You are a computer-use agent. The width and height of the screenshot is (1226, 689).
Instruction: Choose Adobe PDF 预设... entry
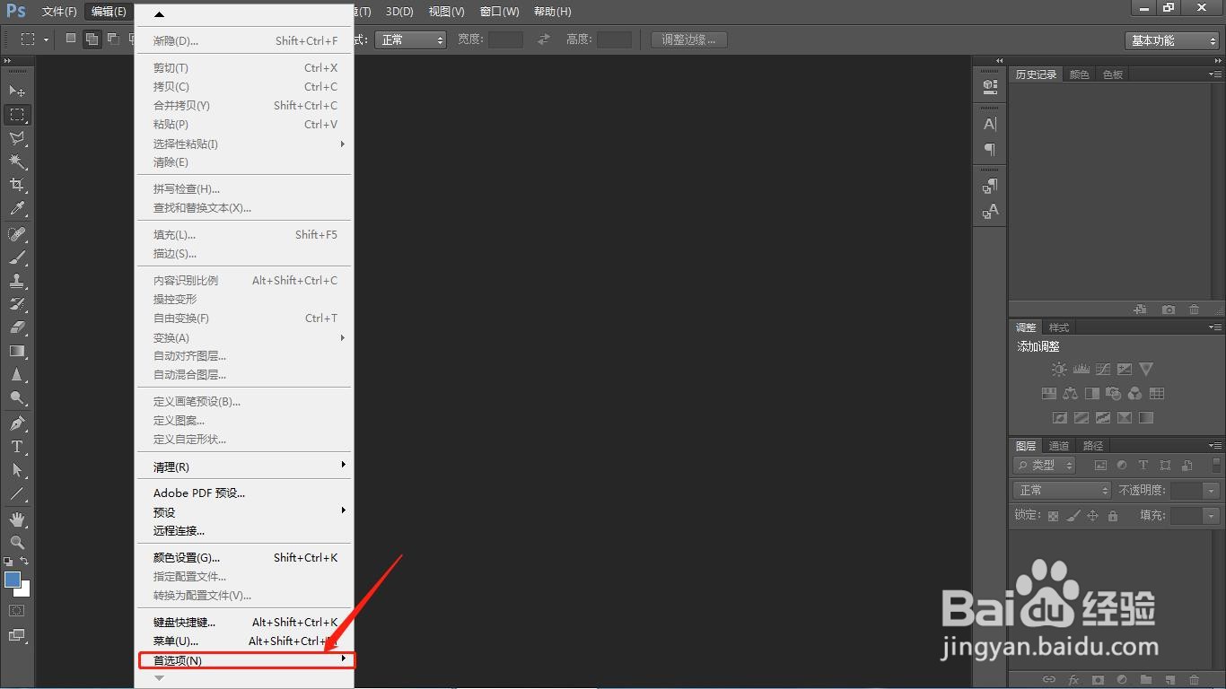click(244, 493)
